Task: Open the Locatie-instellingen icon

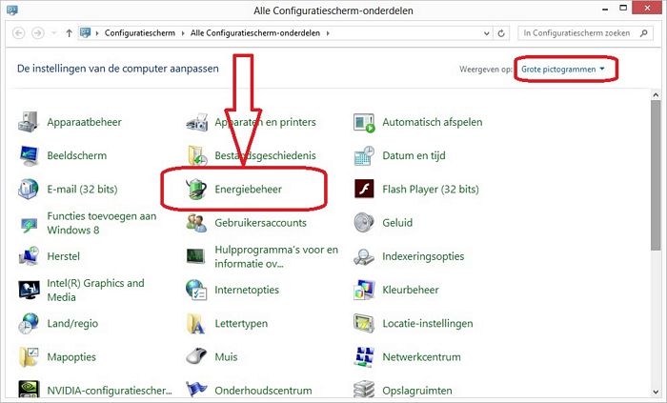Action: pos(364,324)
